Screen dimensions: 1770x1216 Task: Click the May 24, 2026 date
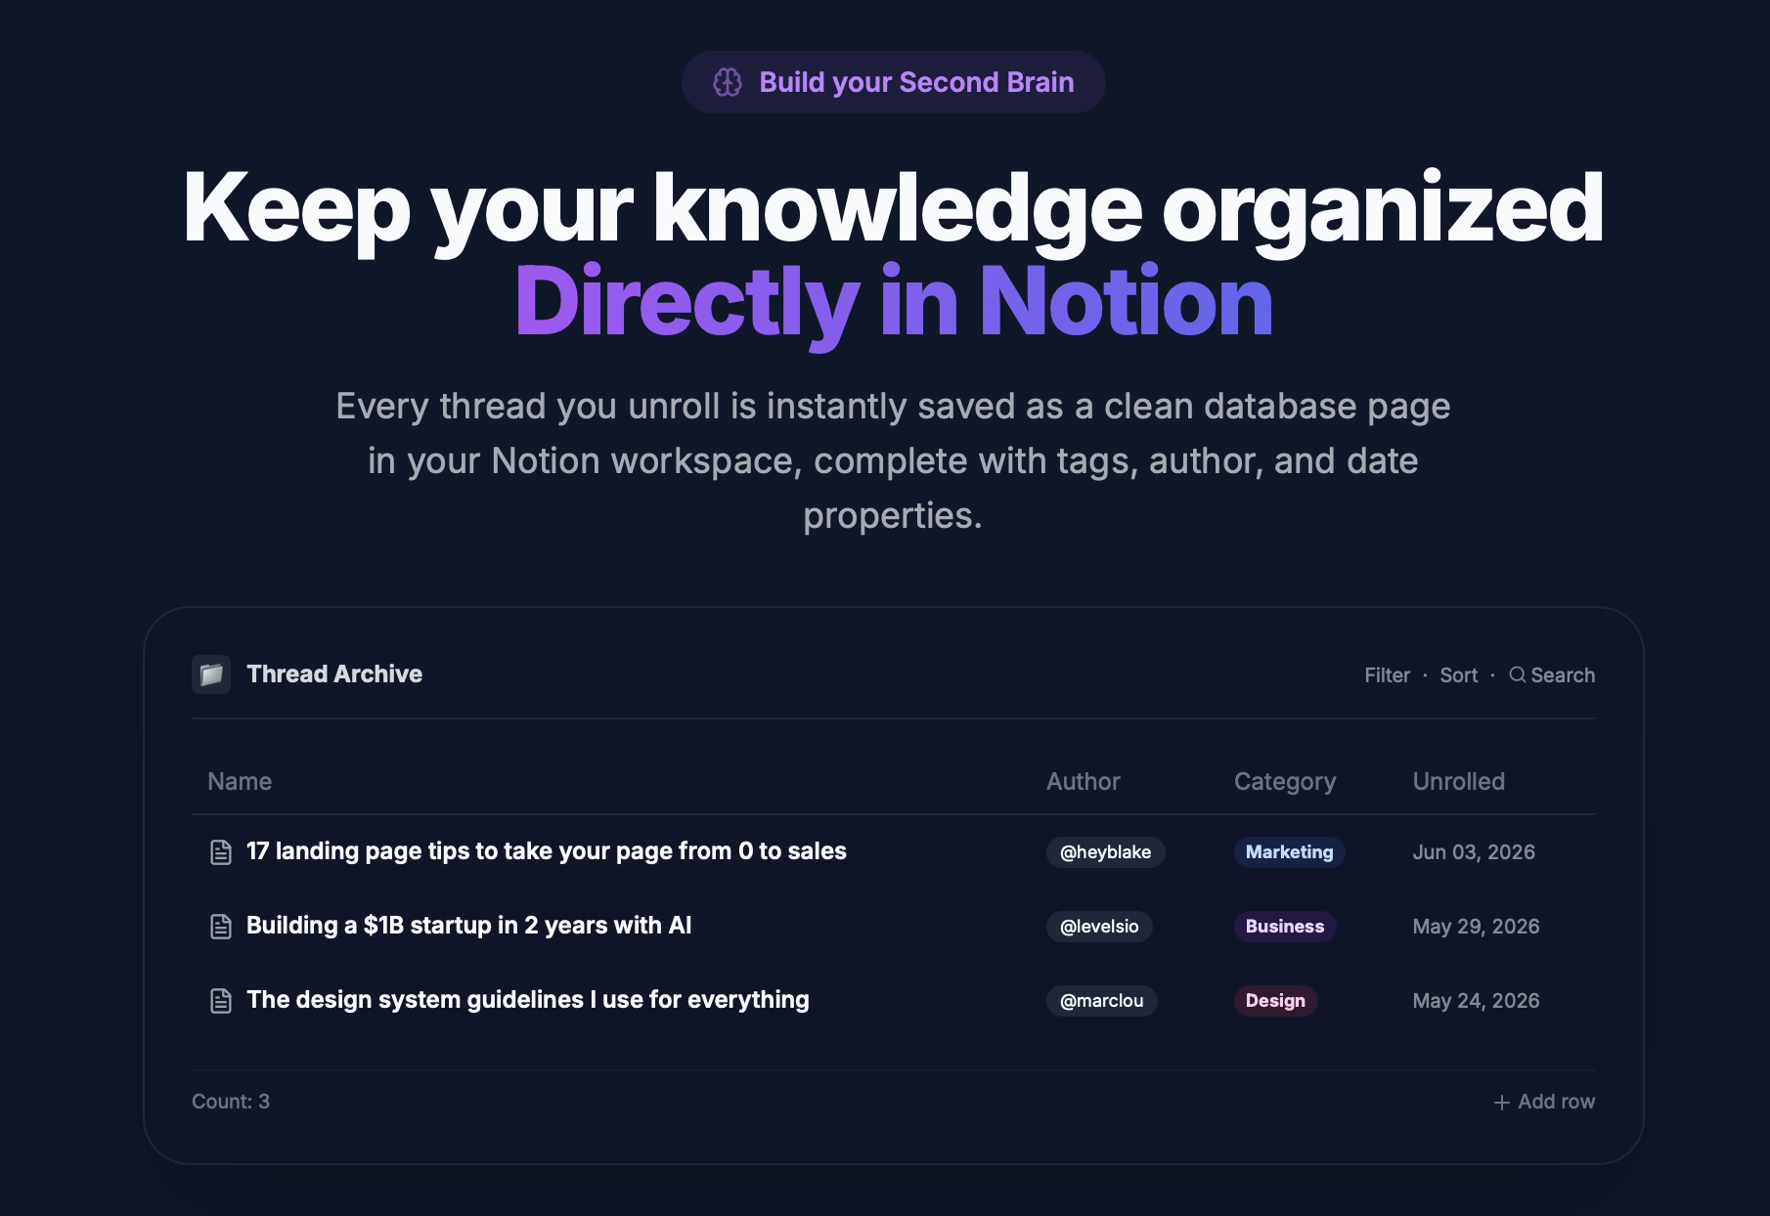click(x=1476, y=1001)
